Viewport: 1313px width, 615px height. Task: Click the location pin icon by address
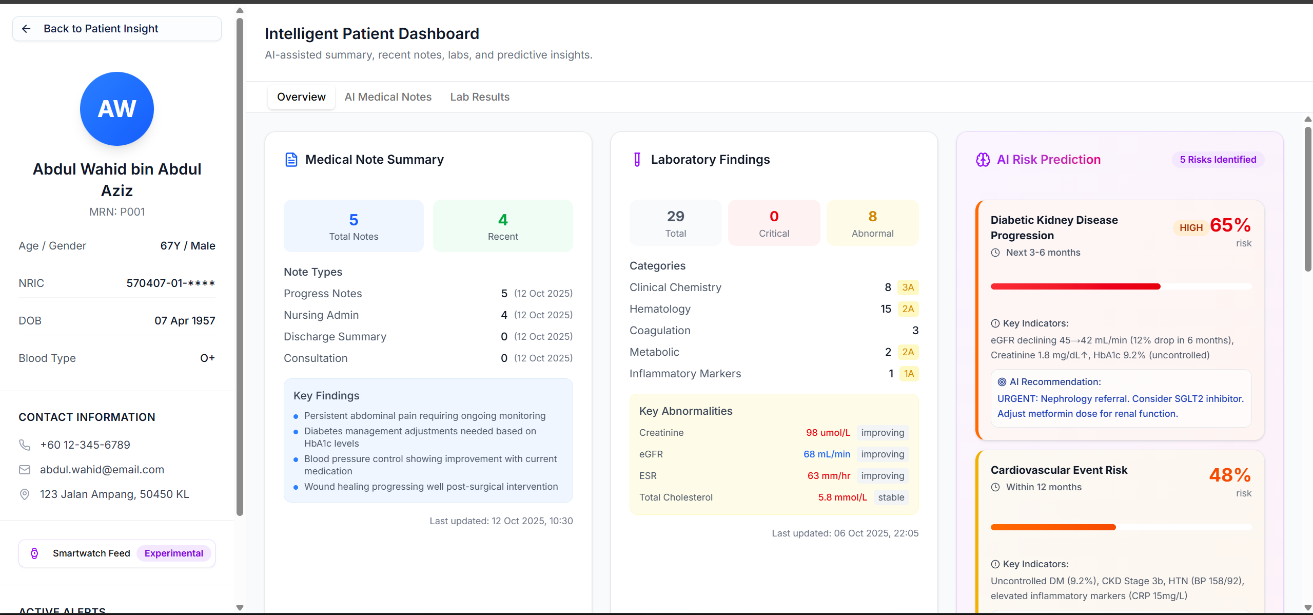pyautogui.click(x=25, y=494)
